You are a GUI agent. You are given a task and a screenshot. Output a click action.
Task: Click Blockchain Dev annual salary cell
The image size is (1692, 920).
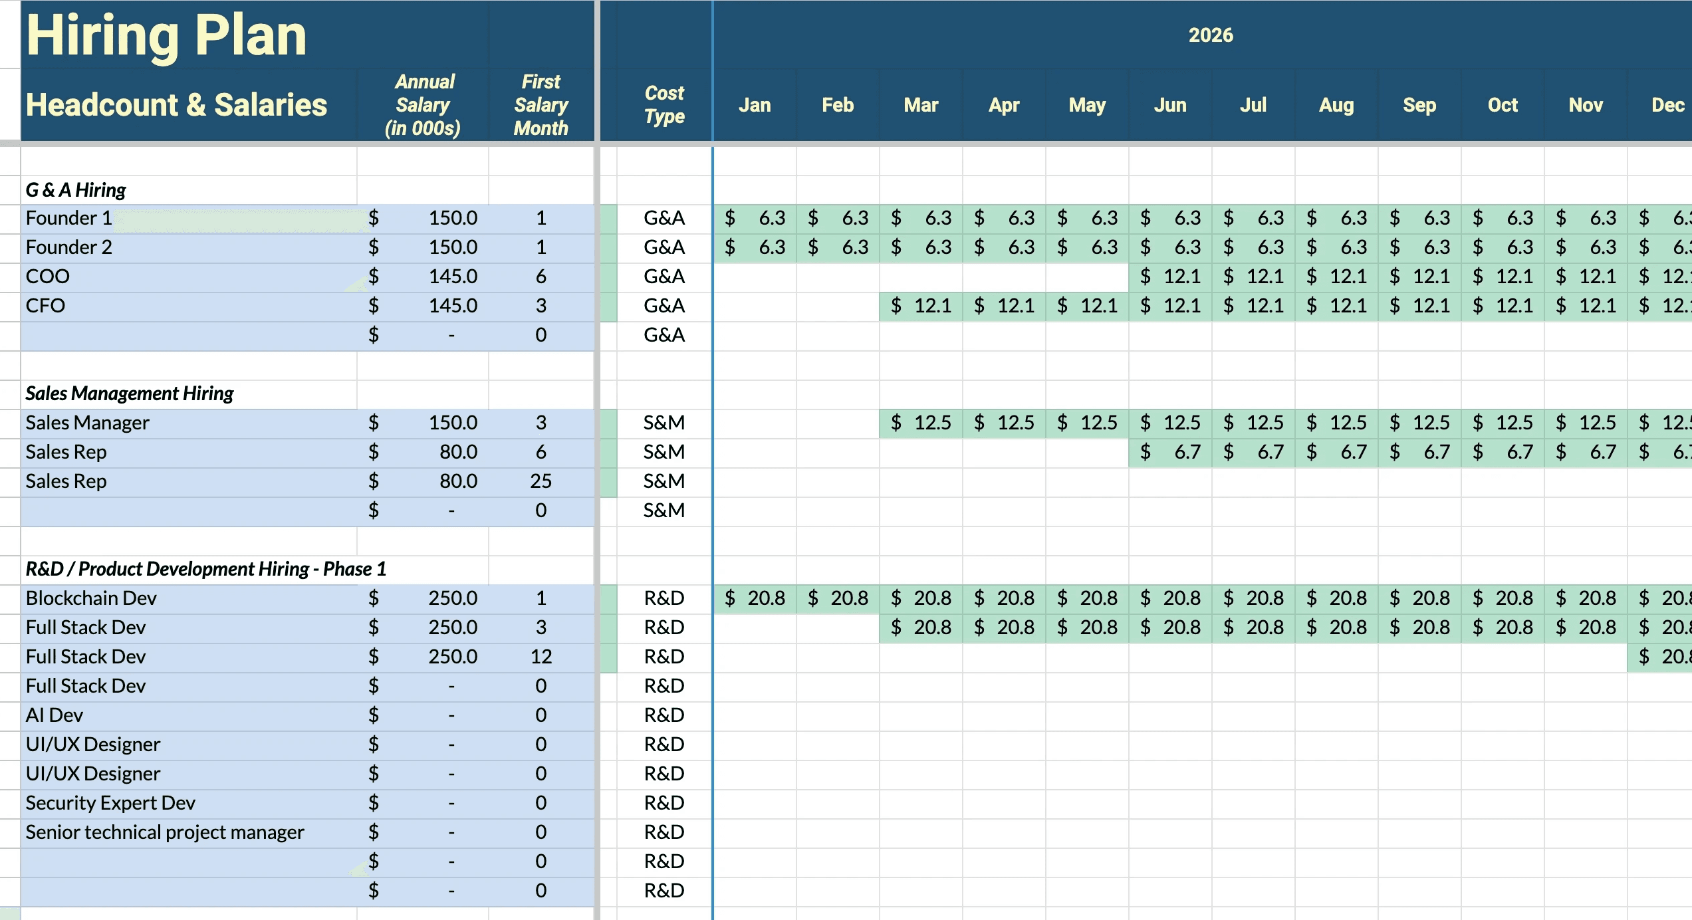pyautogui.click(x=452, y=598)
